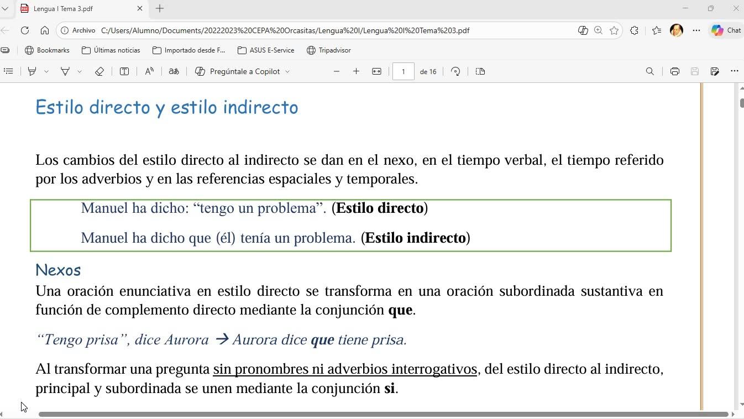Expand the highlighter color options arrow
This screenshot has height=419, width=744.
(x=46, y=71)
